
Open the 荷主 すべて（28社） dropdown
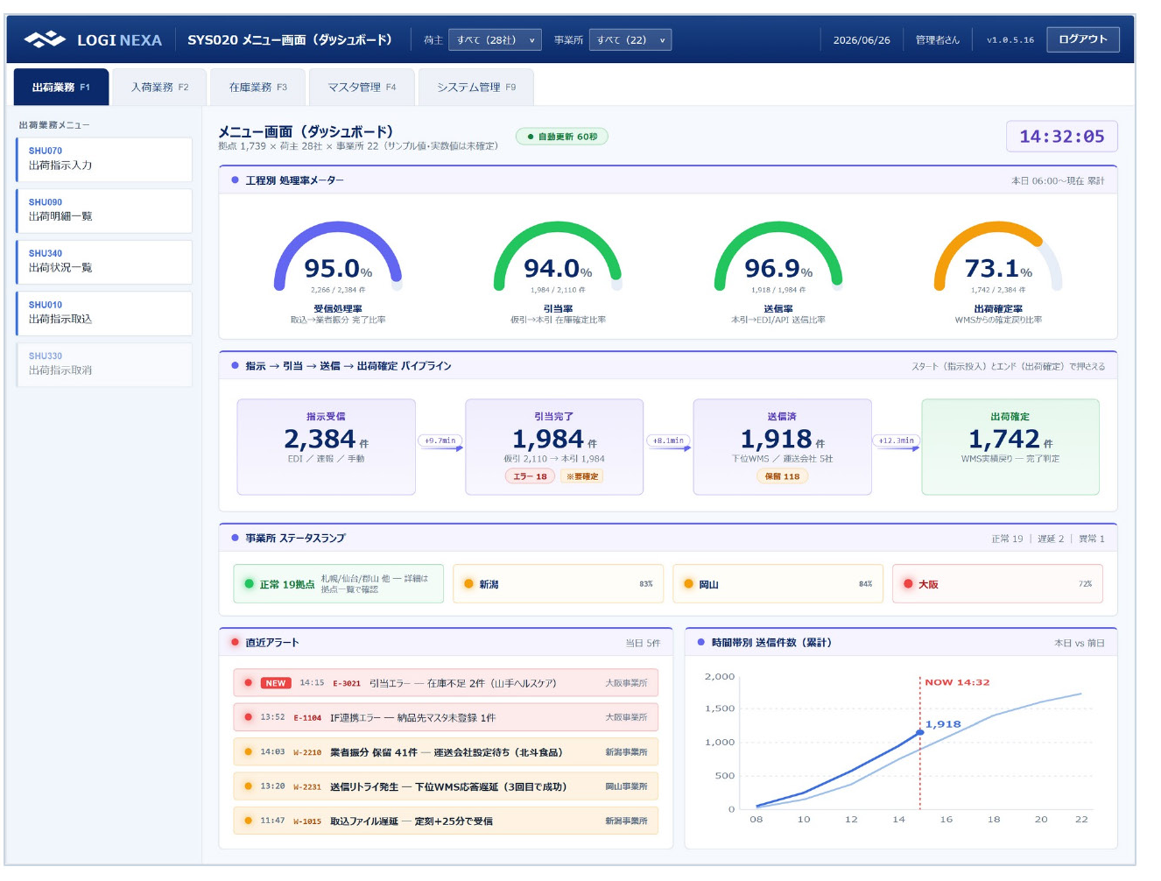[x=495, y=39]
